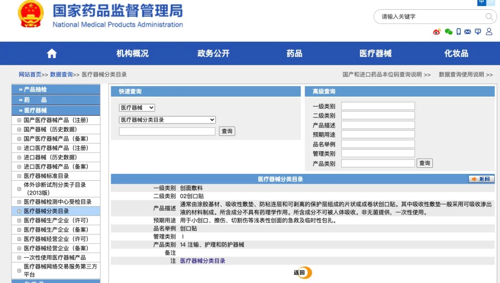Select the user login icon
This screenshot has height=283, width=500.
(489, 31)
